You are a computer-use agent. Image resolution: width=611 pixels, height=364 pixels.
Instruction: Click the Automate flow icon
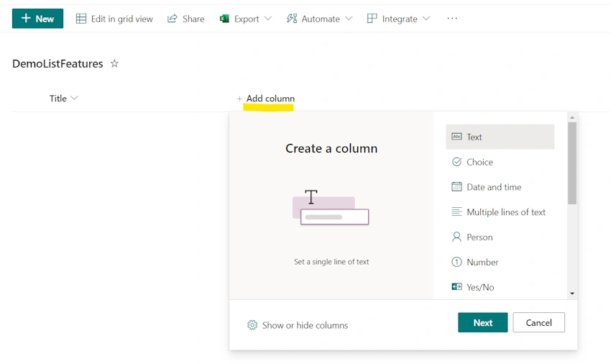291,18
